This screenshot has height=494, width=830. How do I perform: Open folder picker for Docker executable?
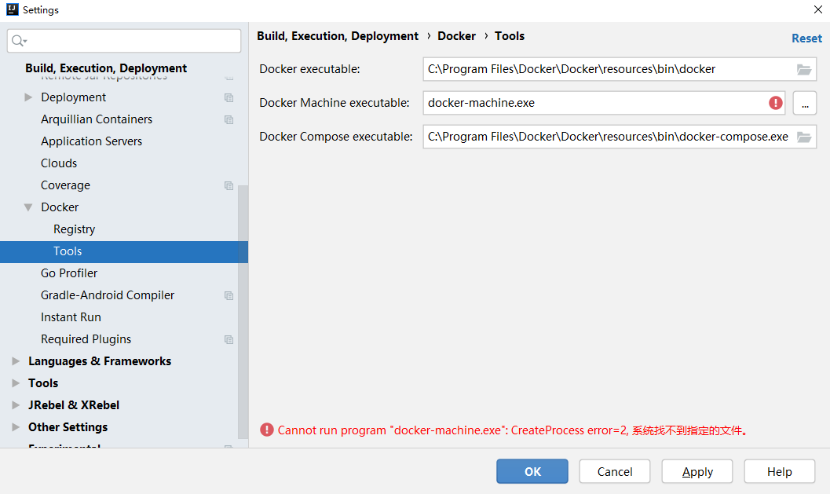click(803, 69)
